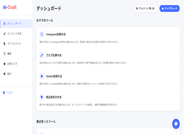Open the ダッシュボード sidebar item
184x134 pixels.
(16, 24)
